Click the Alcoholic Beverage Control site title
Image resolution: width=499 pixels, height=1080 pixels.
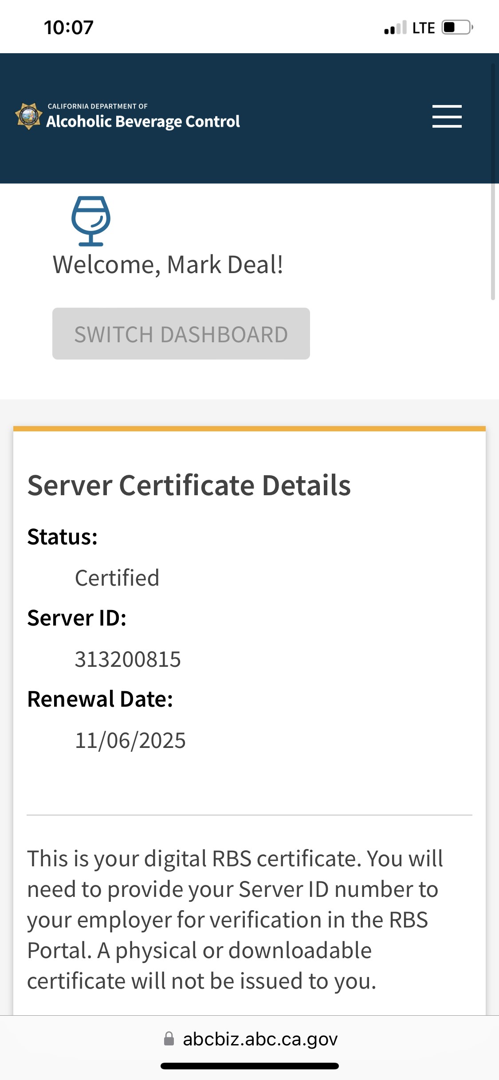143,121
